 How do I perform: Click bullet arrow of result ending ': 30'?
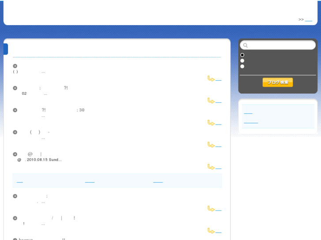coord(15,110)
